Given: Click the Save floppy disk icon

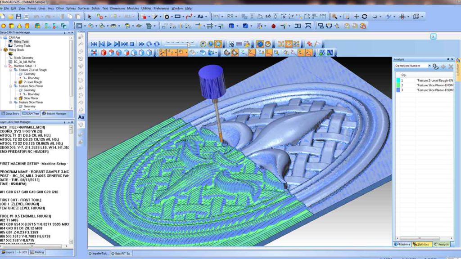Looking at the screenshot, I should tap(18, 17).
